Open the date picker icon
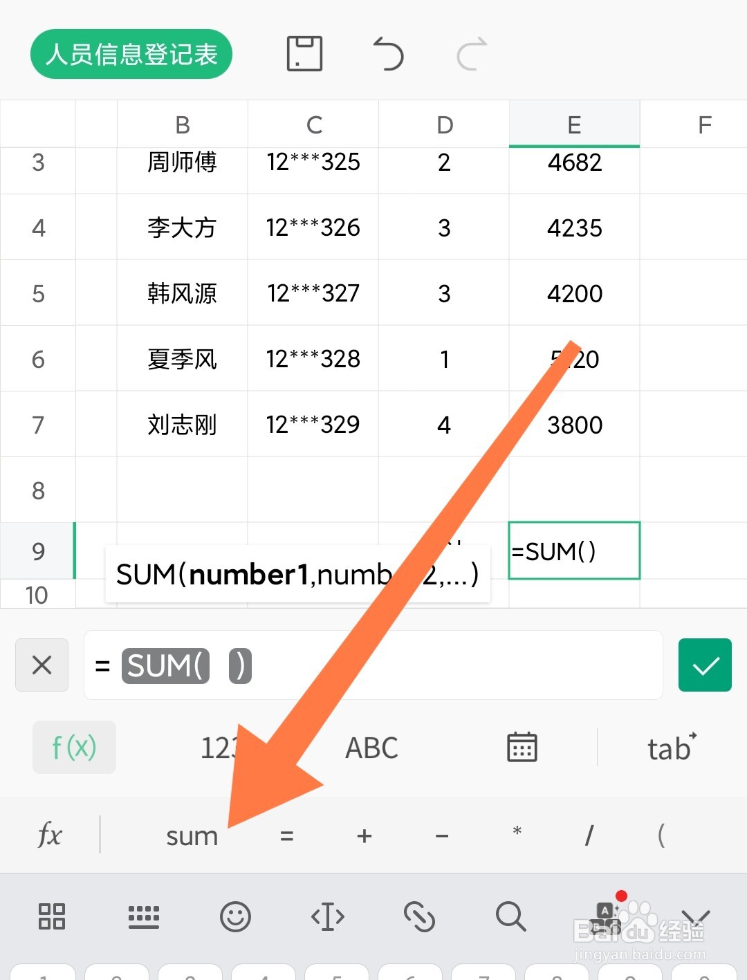The height and width of the screenshot is (980, 747). click(x=522, y=747)
